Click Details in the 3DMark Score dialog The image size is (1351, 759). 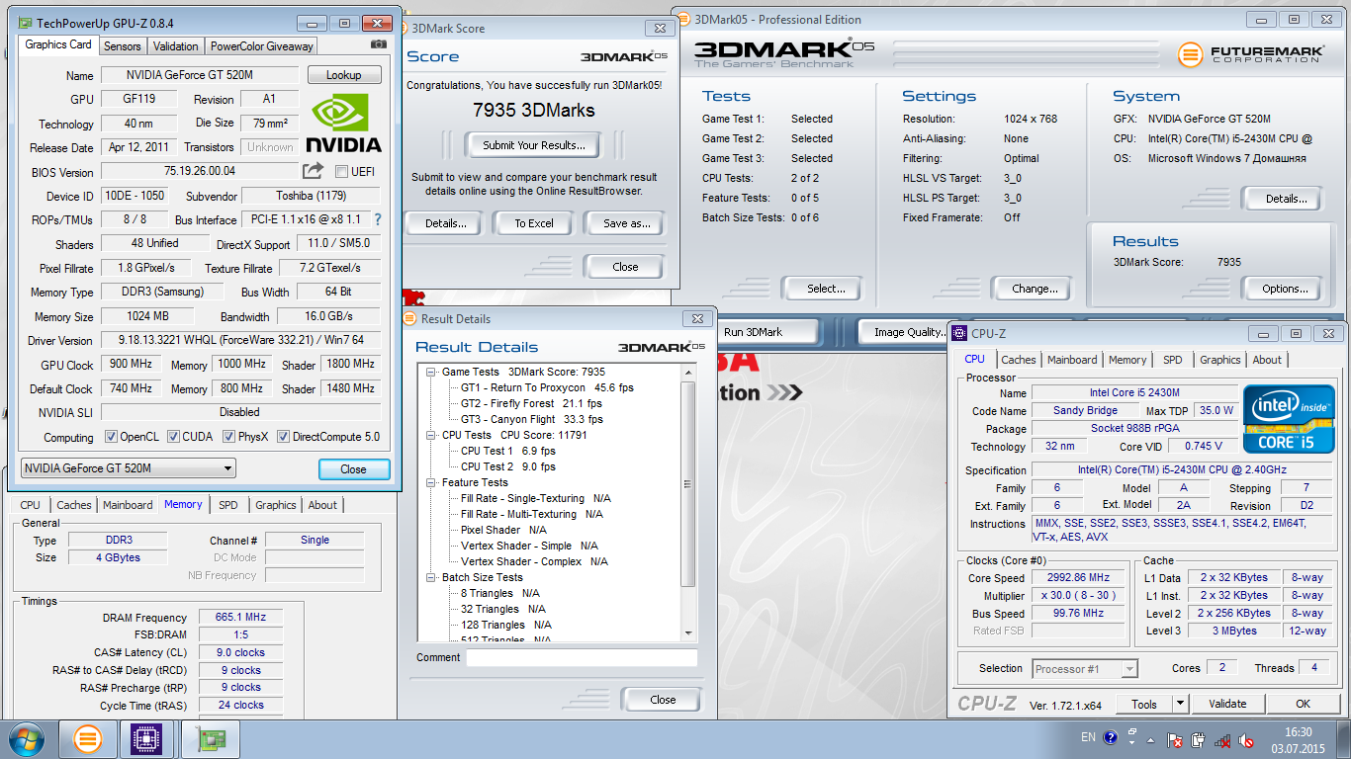point(445,223)
